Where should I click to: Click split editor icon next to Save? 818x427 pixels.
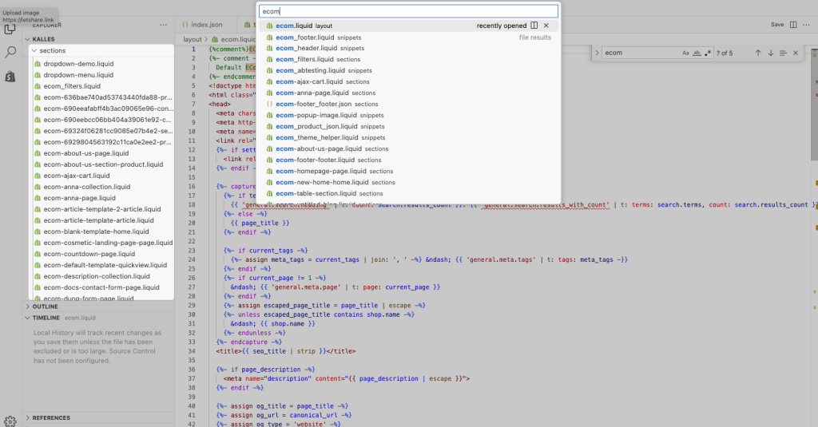(794, 25)
